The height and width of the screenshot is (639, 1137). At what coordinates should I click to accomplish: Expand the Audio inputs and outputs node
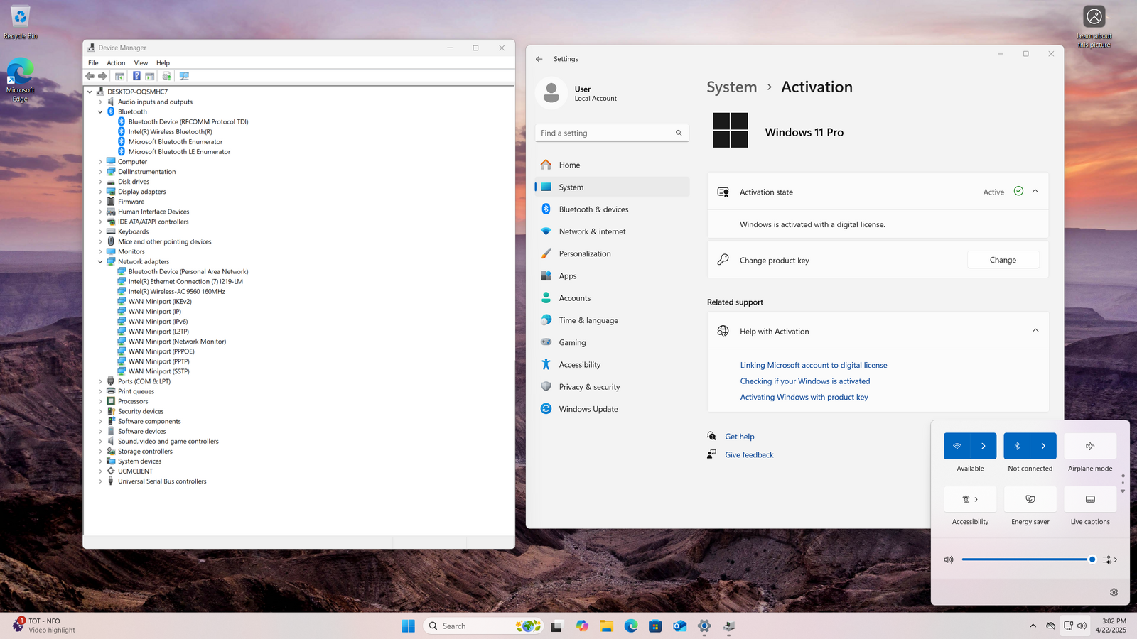coord(100,102)
